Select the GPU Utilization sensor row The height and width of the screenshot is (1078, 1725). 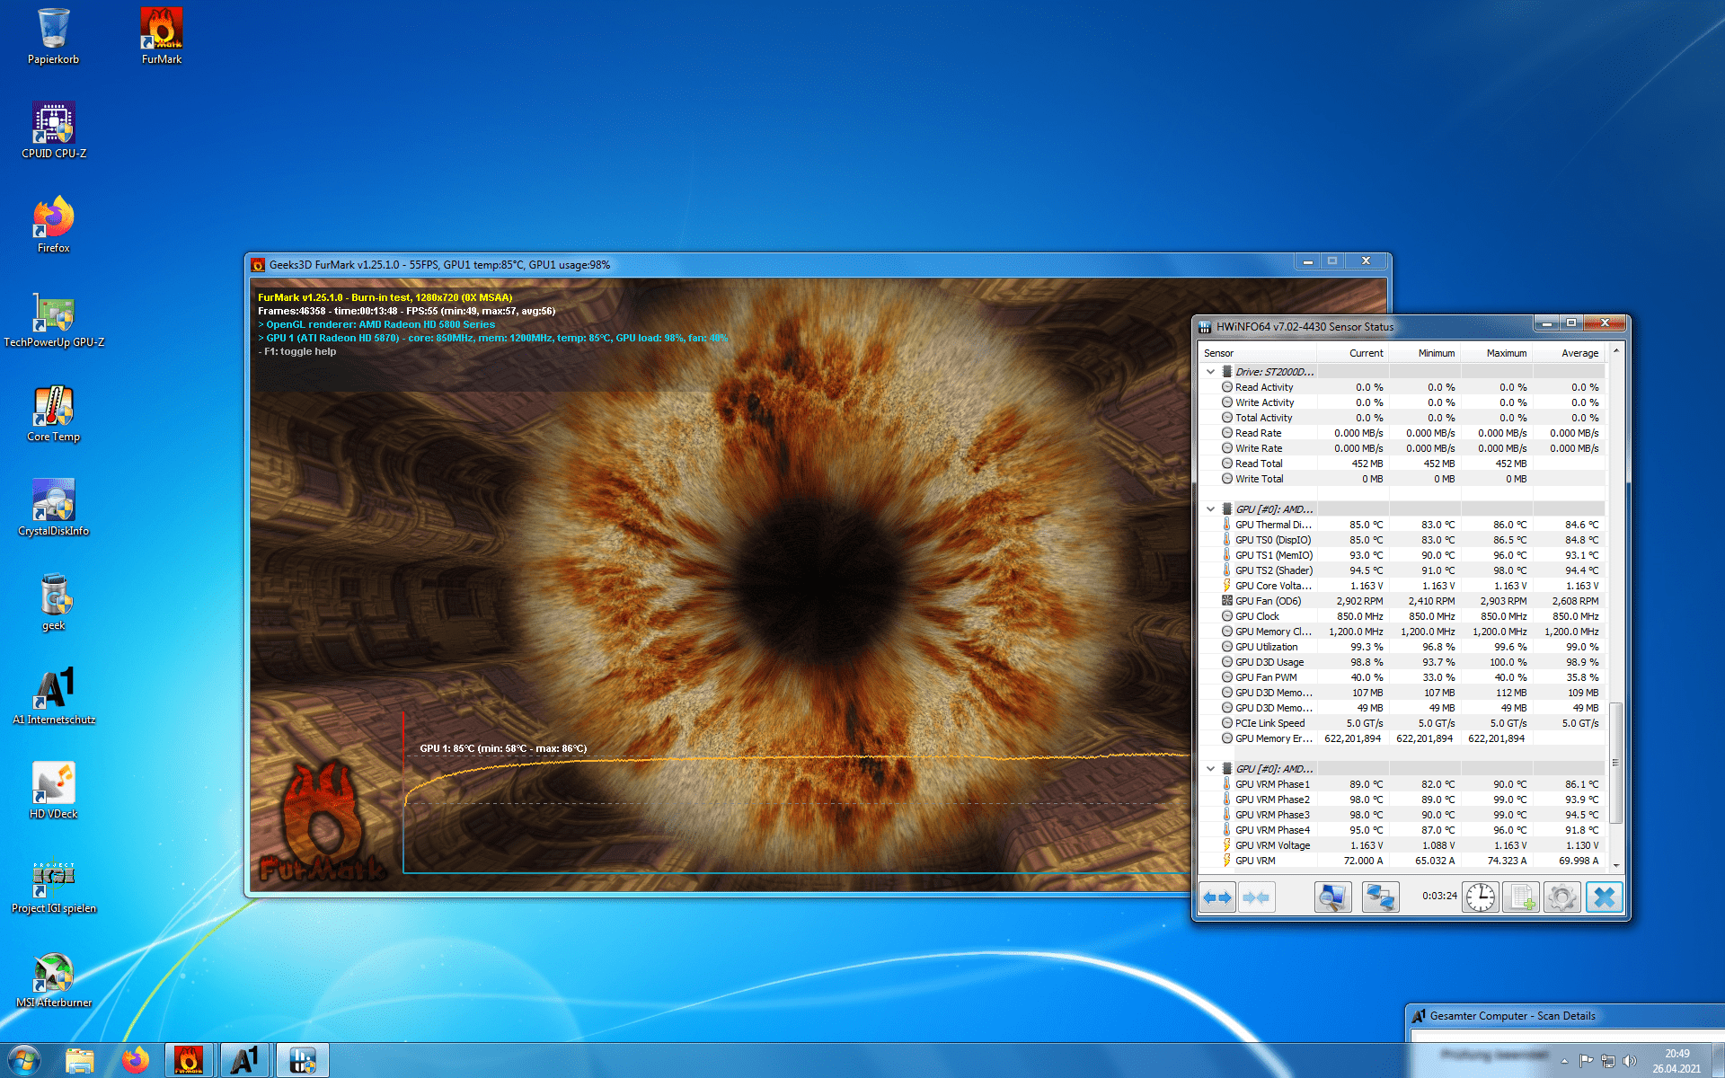pyautogui.click(x=1402, y=647)
